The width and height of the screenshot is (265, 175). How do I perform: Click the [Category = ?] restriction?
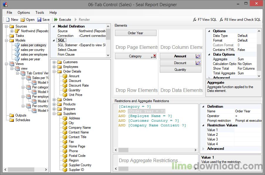[x=135, y=107]
